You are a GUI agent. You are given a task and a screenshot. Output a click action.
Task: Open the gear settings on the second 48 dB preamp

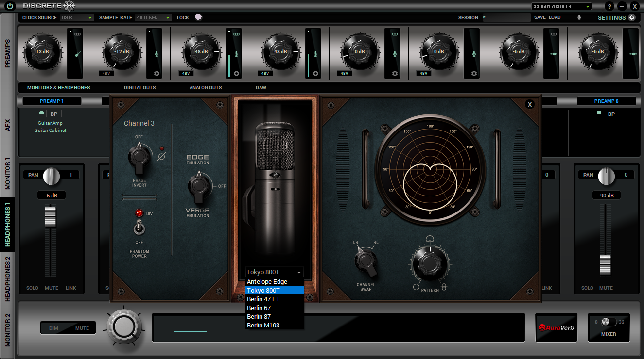pyautogui.click(x=315, y=74)
